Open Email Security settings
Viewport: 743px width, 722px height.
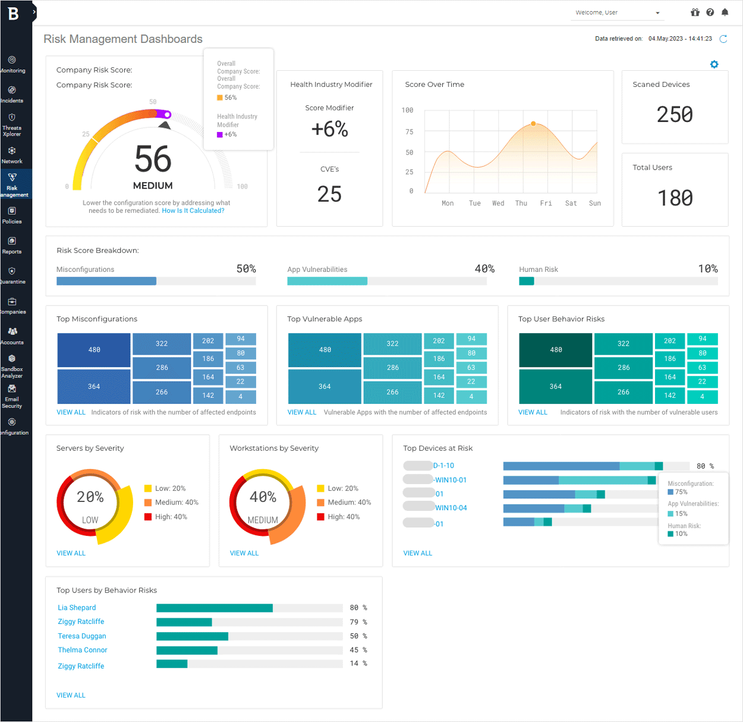point(12,395)
